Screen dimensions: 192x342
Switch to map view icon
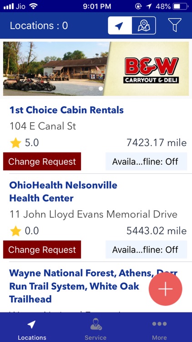[x=144, y=26]
